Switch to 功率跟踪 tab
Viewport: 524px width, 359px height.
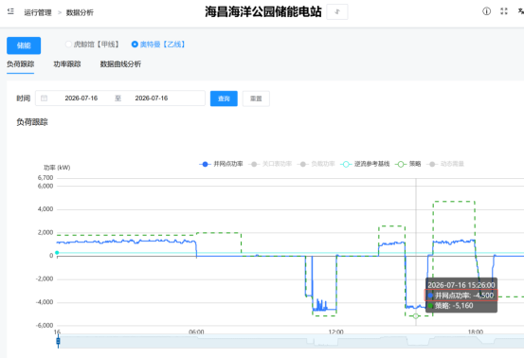[67, 64]
